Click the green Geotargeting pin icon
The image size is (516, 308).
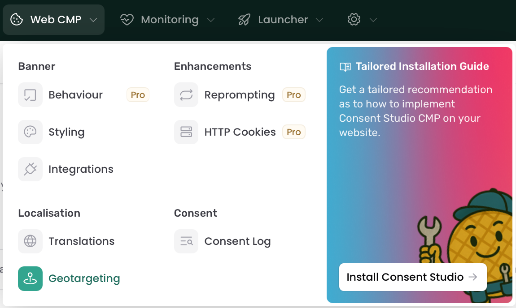30,278
